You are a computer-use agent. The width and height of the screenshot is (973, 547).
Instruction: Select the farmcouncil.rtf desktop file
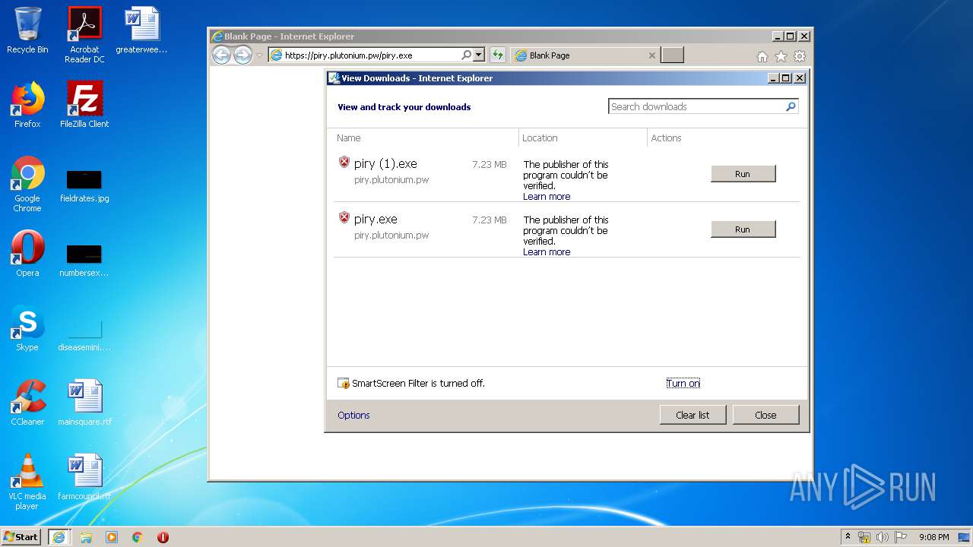tap(84, 477)
